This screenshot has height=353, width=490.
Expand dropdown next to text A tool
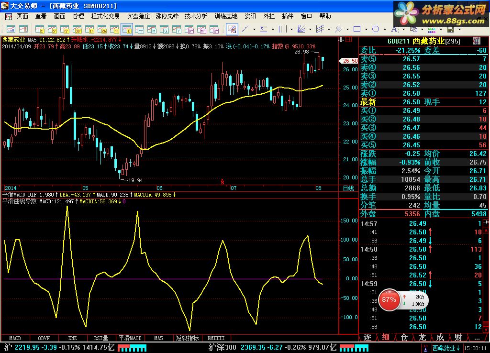403,29
